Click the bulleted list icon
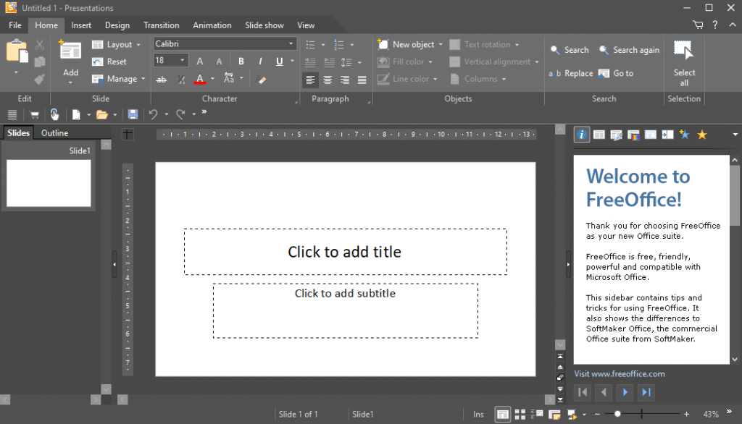This screenshot has height=424, width=742. click(x=310, y=45)
